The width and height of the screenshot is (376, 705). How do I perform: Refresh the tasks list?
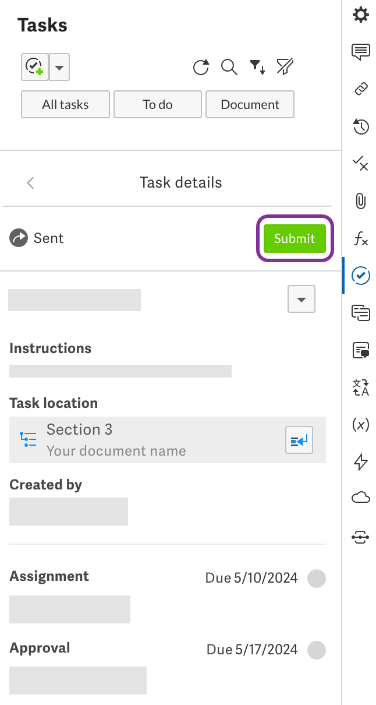tap(201, 68)
